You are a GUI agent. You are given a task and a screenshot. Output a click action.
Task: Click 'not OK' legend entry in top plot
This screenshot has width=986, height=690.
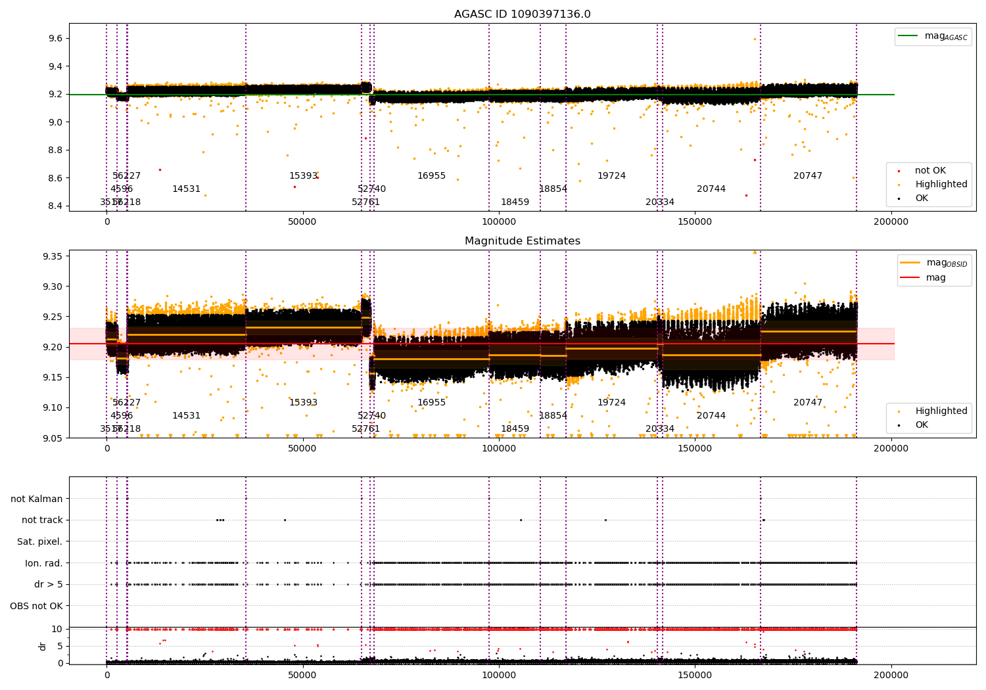click(x=923, y=171)
